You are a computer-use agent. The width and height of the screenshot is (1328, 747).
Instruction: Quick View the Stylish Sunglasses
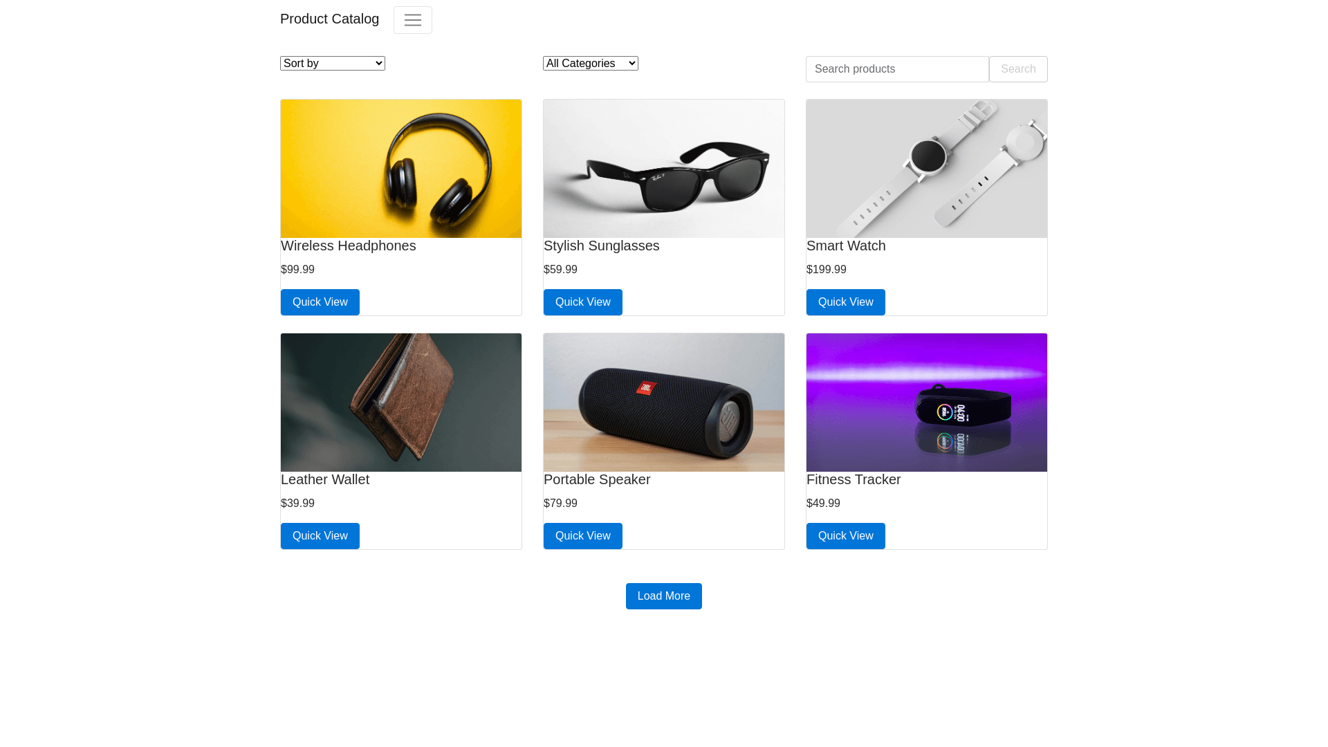583,302
